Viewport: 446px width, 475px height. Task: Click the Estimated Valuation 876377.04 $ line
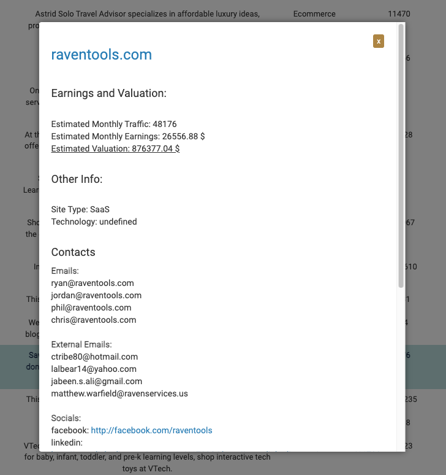[x=115, y=149]
